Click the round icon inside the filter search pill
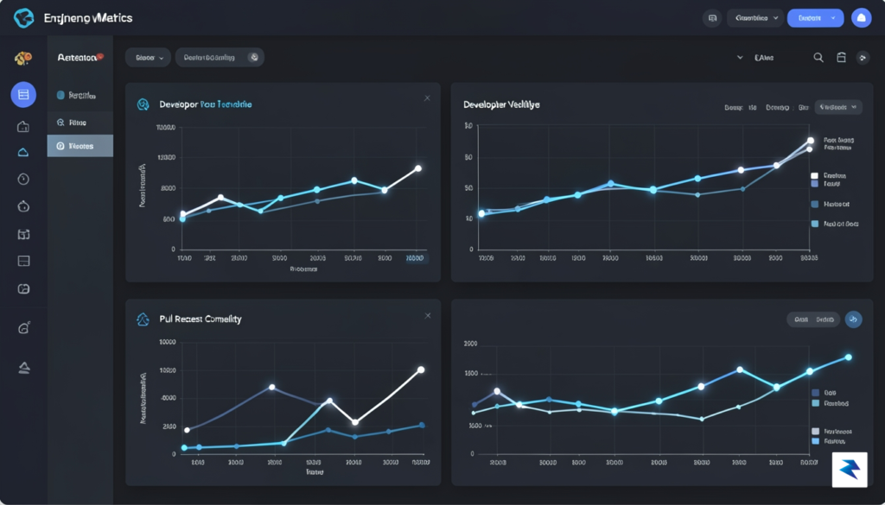The image size is (885, 505). (254, 57)
